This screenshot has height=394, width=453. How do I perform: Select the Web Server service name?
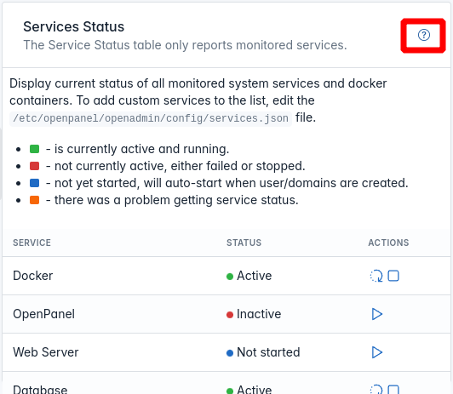46,352
